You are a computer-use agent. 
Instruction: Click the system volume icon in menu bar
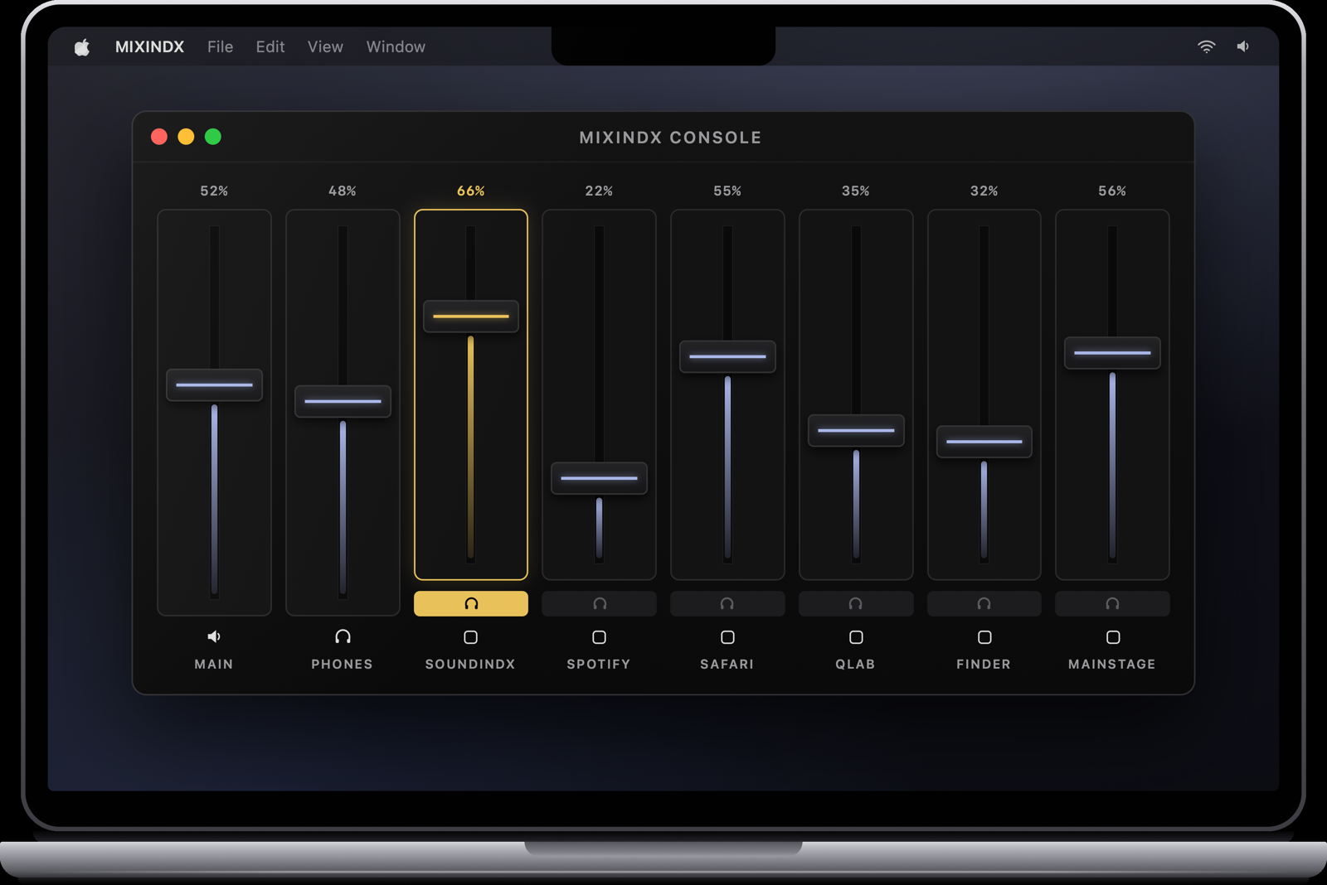click(x=1242, y=46)
